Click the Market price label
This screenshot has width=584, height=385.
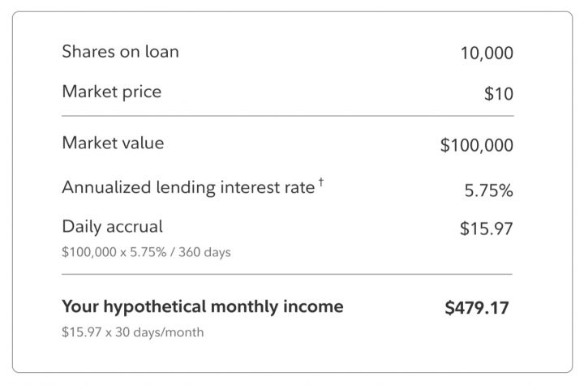(x=111, y=92)
